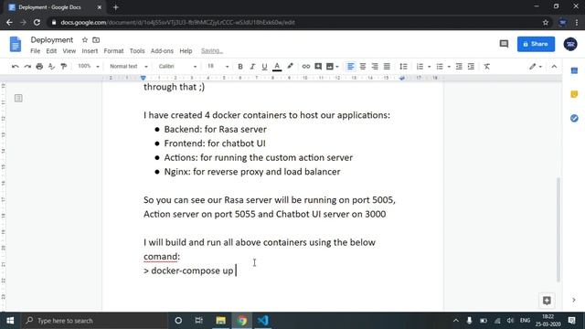The width and height of the screenshot is (585, 329).
Task: Open the Edit menu
Action: (x=51, y=51)
